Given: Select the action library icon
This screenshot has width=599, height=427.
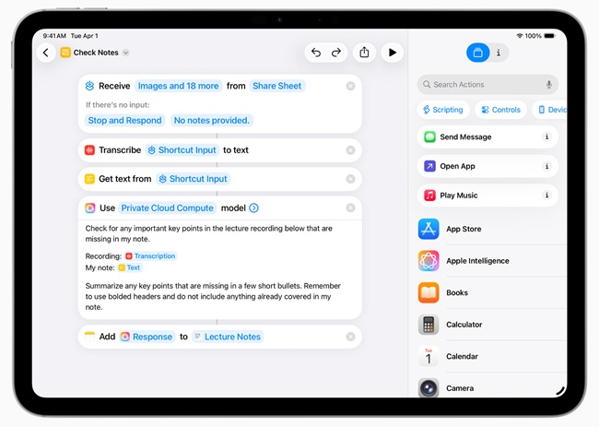Looking at the screenshot, I should pos(477,53).
